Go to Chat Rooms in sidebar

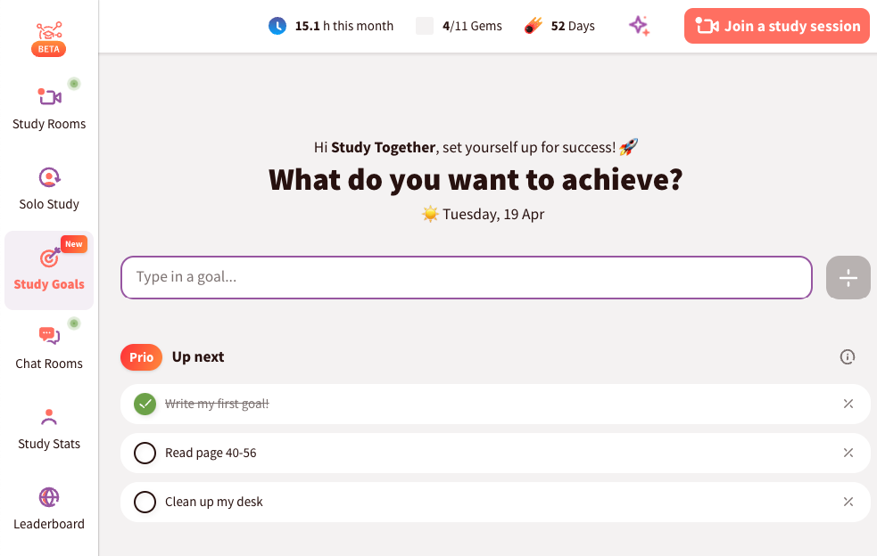49,347
